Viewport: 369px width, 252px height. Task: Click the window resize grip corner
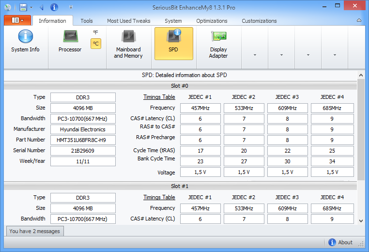click(x=361, y=244)
